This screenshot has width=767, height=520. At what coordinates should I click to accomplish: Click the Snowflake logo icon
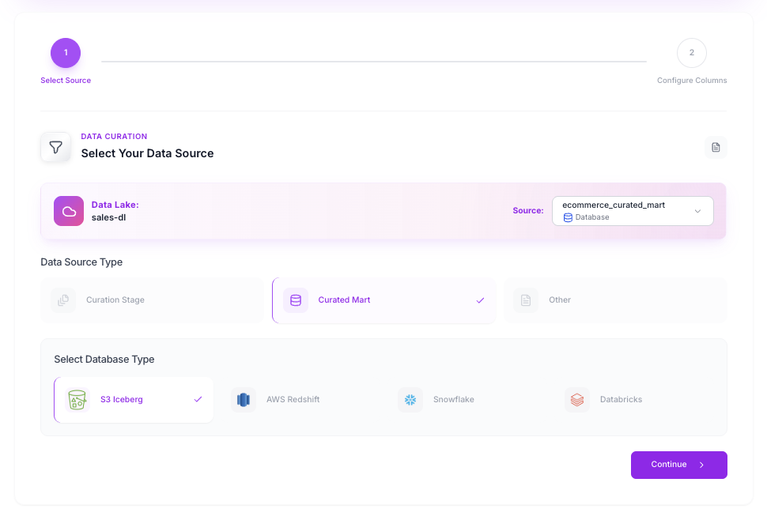point(410,400)
